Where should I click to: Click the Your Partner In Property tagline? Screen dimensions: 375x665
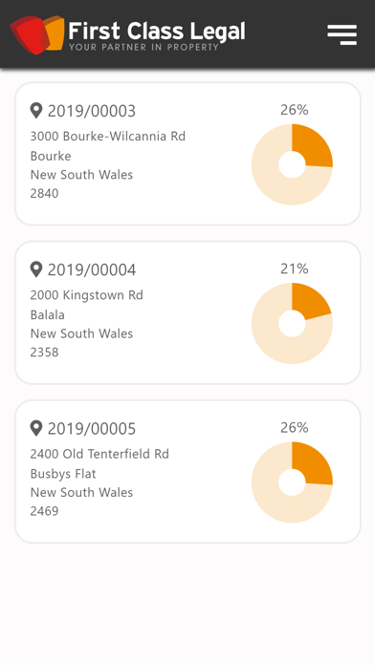[143, 47]
